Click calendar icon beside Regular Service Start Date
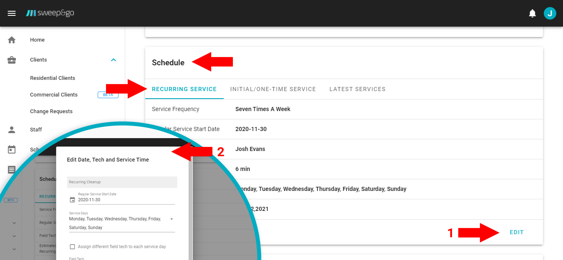Image resolution: width=563 pixels, height=260 pixels. click(x=72, y=200)
